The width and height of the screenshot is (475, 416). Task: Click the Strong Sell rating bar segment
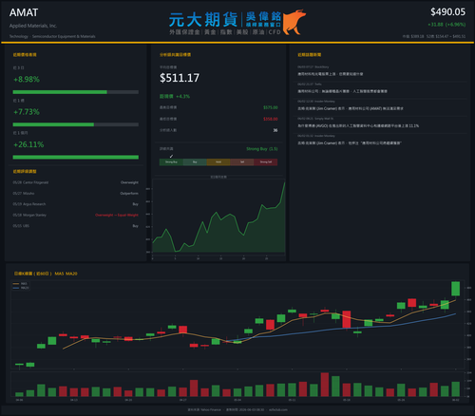point(266,162)
